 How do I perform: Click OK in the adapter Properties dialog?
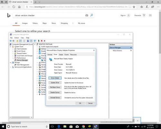click(x=80, y=103)
